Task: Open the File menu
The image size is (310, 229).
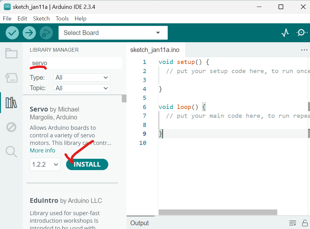Action: (x=7, y=19)
